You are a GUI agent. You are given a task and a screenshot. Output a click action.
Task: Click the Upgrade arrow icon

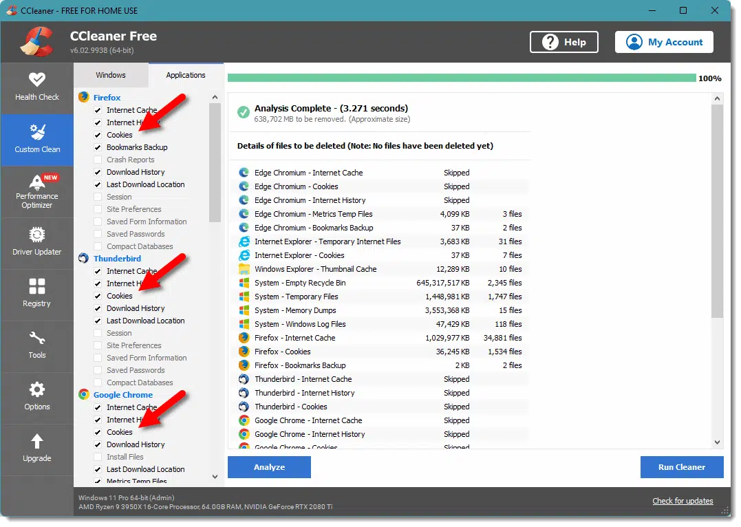[37, 441]
